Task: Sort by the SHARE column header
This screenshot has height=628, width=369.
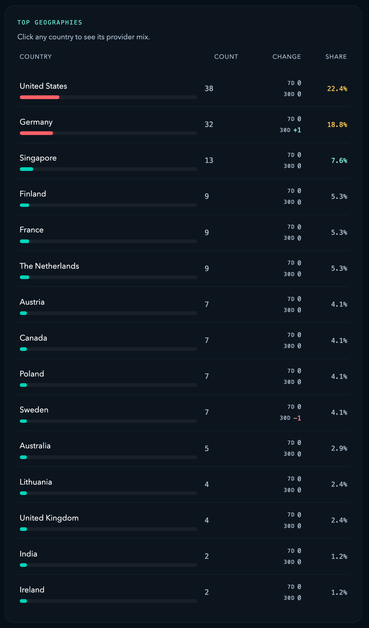Action: pos(336,56)
